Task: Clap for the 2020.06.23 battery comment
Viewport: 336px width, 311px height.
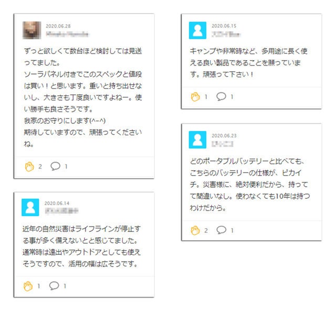Action: pos(195,230)
